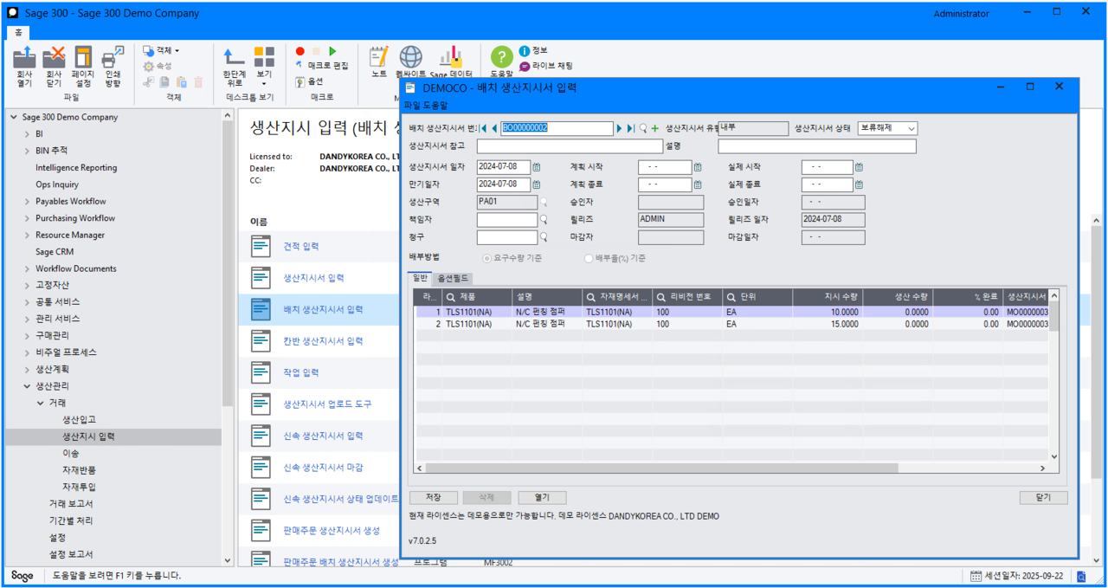Expand the Resource Manager node

click(27, 235)
